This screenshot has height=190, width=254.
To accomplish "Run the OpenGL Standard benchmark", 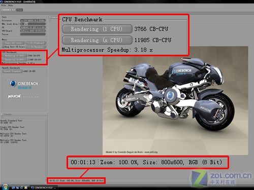I will click(12, 71).
